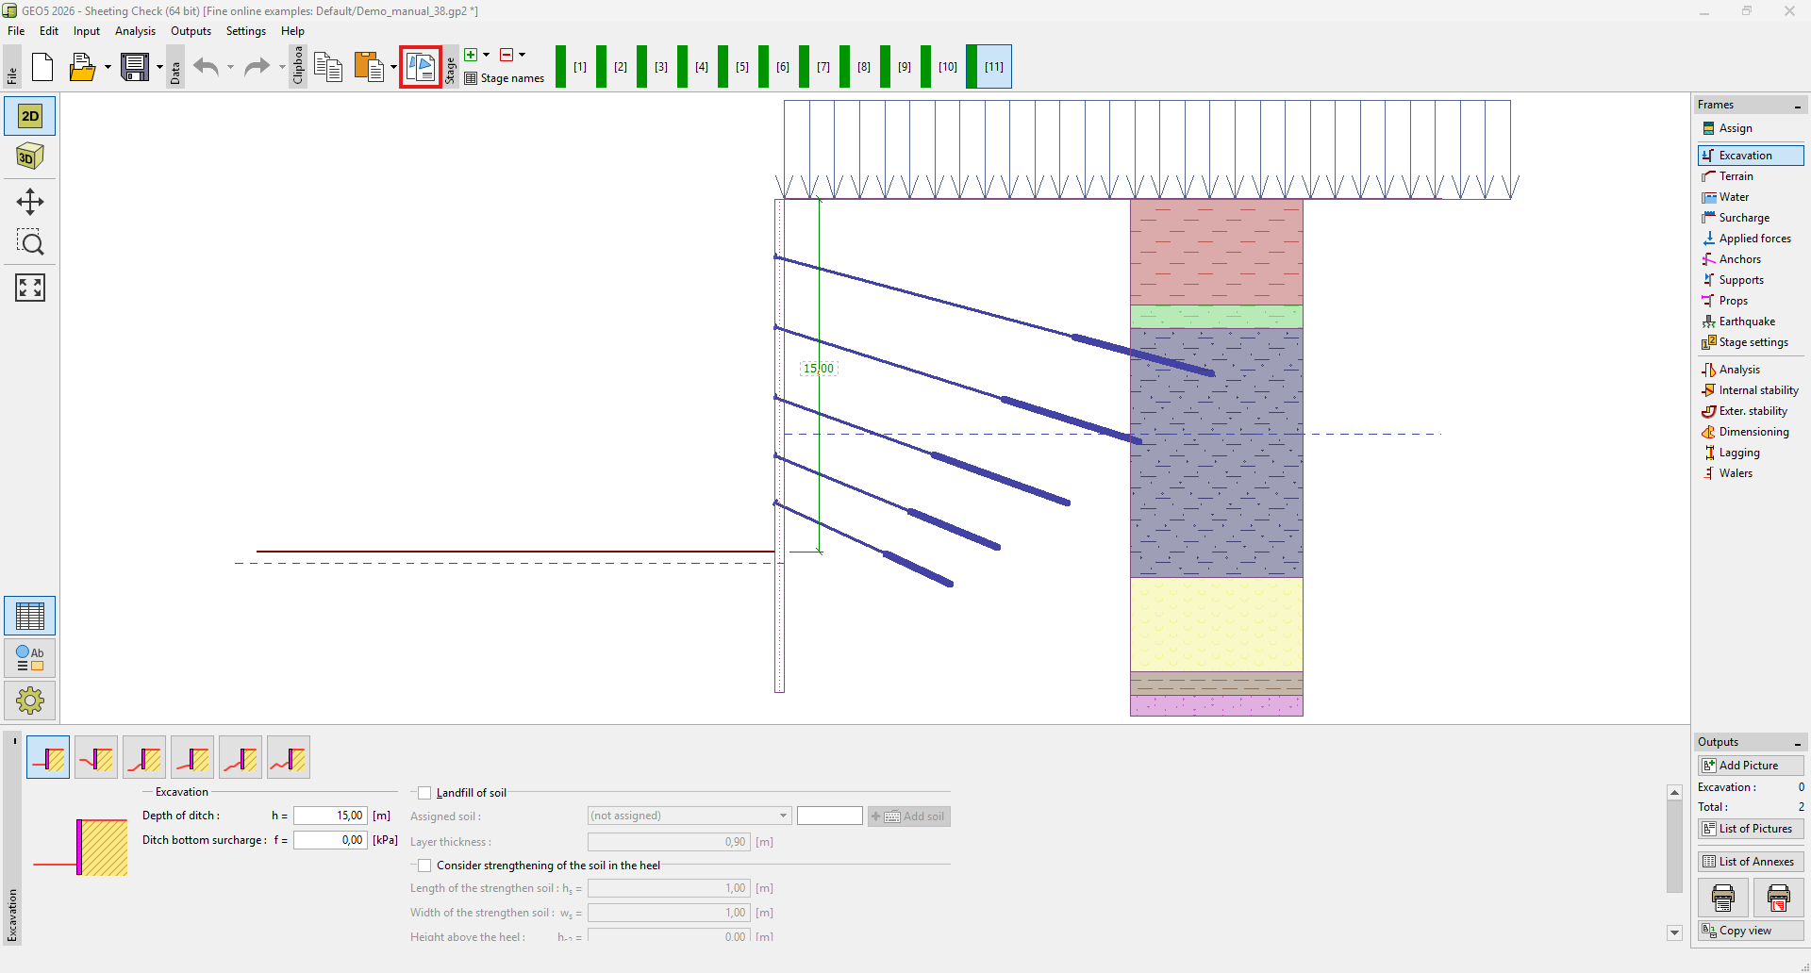Enable the Landfill of soil checkbox
Viewport: 1811px width, 973px height.
tap(424, 793)
